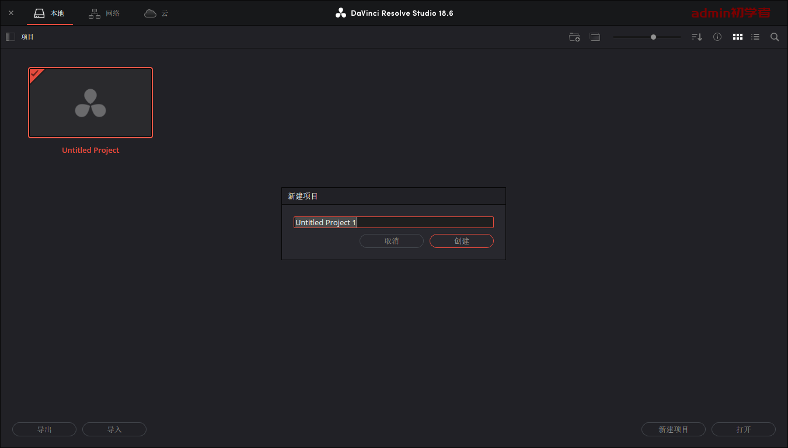Close the Project Manager with the X icon

[x=11, y=13]
